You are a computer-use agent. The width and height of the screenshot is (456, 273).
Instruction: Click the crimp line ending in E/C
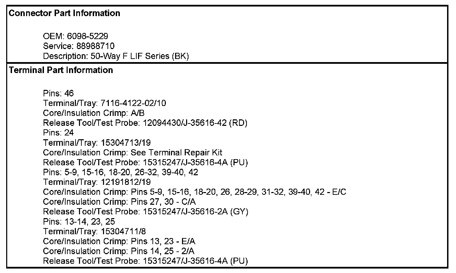[x=194, y=192]
